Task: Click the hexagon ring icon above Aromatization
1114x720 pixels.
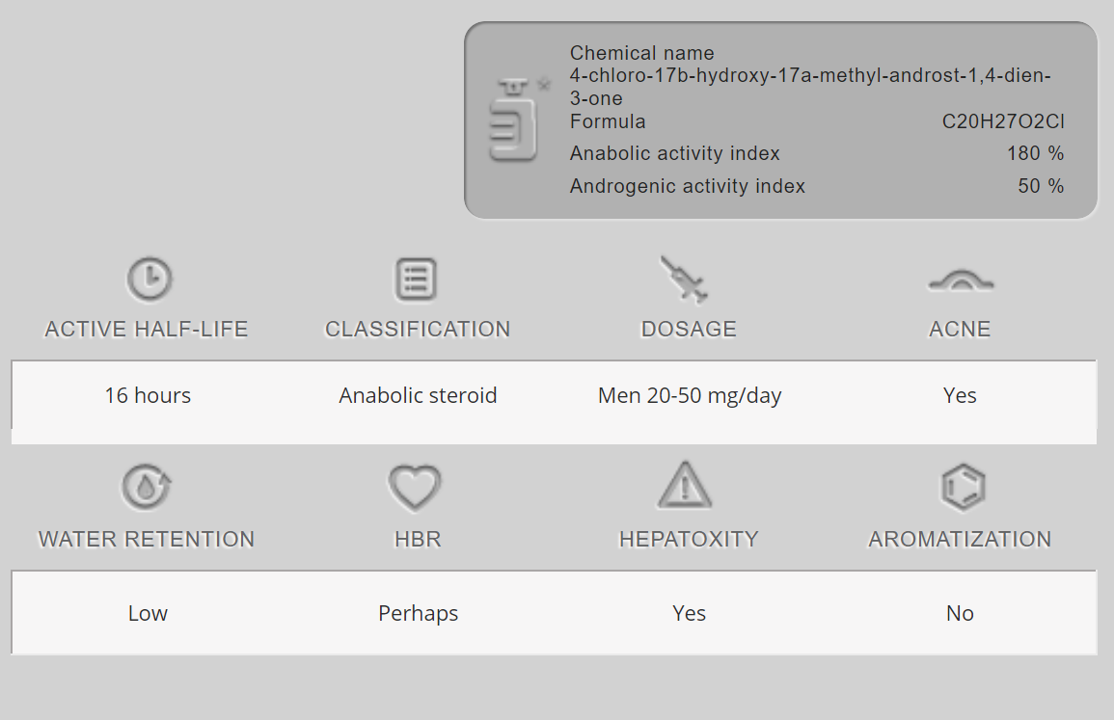Action: click(962, 487)
